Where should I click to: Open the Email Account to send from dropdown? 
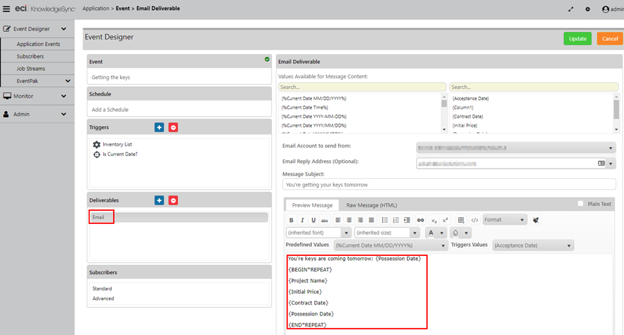[516, 148]
